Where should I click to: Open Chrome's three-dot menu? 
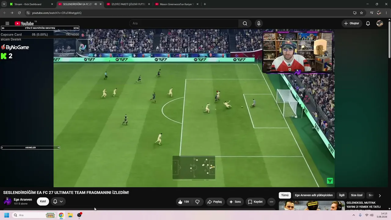click(x=387, y=13)
